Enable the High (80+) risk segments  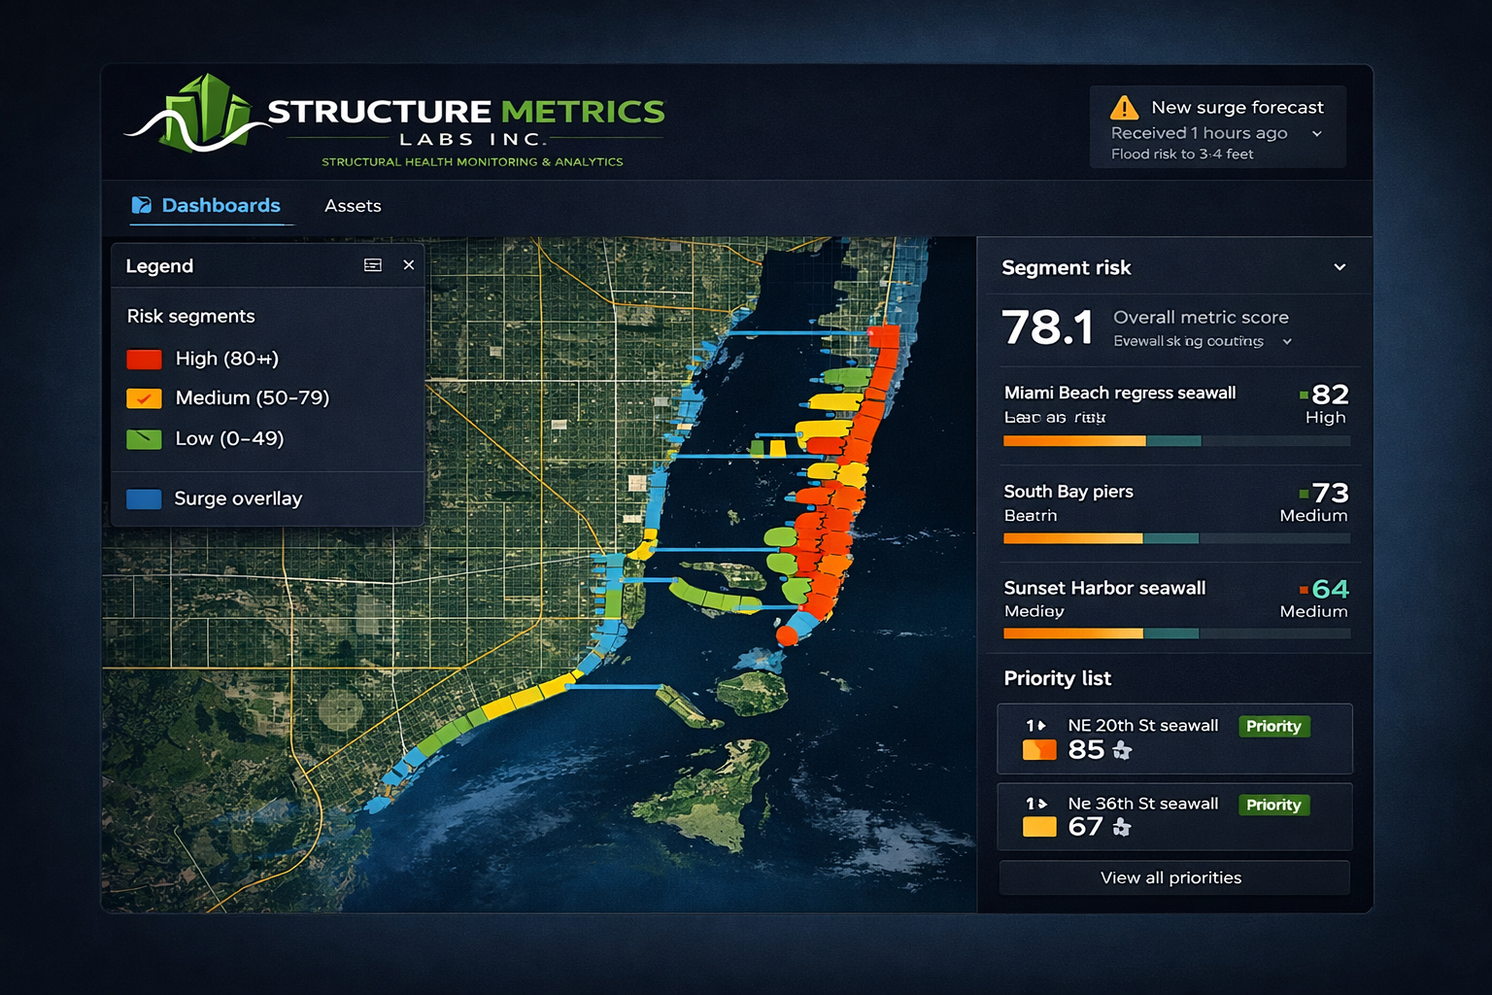pyautogui.click(x=144, y=359)
